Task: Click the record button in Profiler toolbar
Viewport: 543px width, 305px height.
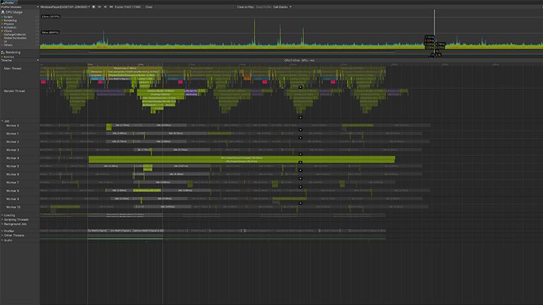Action: coord(95,7)
